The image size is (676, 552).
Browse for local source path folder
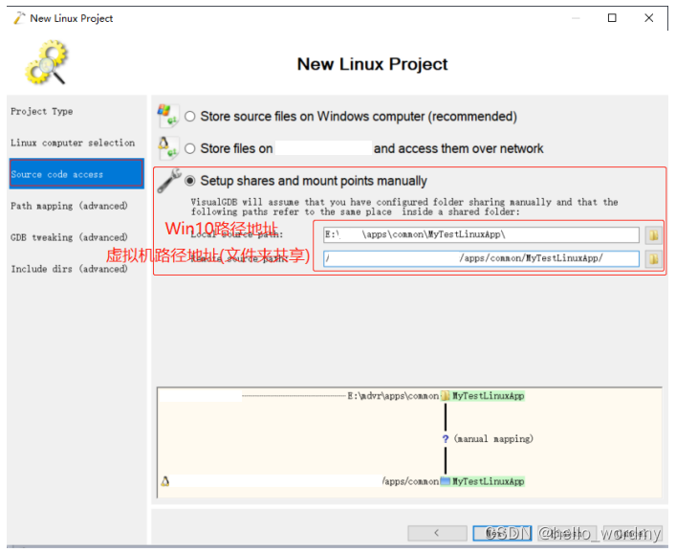click(654, 235)
